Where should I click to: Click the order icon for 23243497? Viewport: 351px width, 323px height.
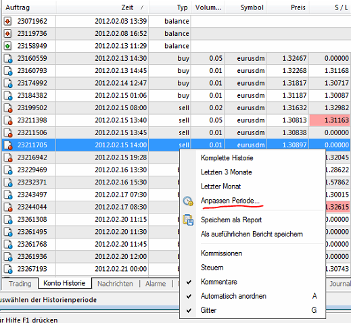pyautogui.click(x=8, y=195)
